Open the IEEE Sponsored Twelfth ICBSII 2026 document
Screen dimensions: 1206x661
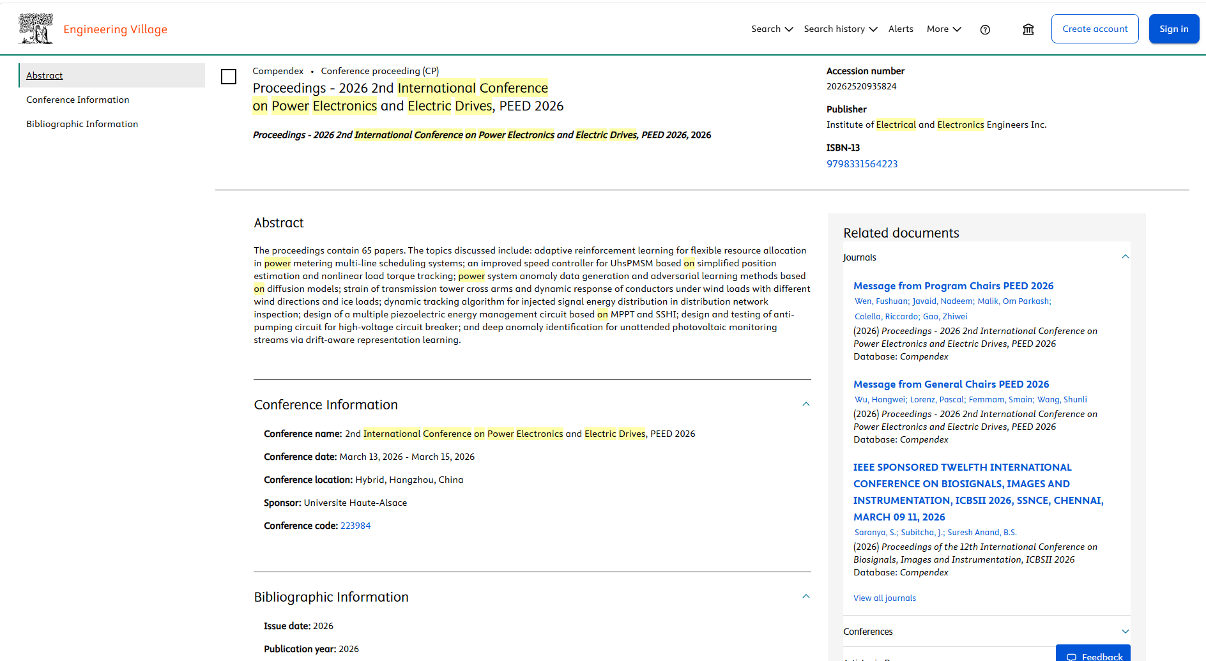[979, 492]
